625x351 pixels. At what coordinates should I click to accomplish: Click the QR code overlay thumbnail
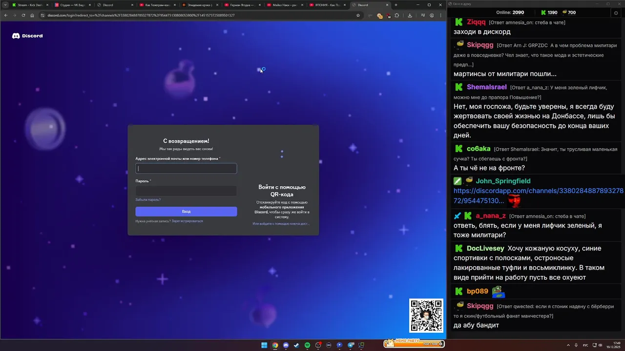(x=426, y=315)
